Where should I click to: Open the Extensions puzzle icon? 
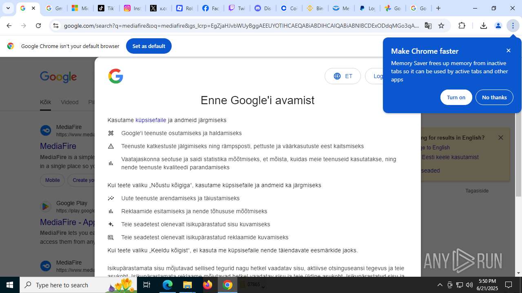(x=462, y=26)
